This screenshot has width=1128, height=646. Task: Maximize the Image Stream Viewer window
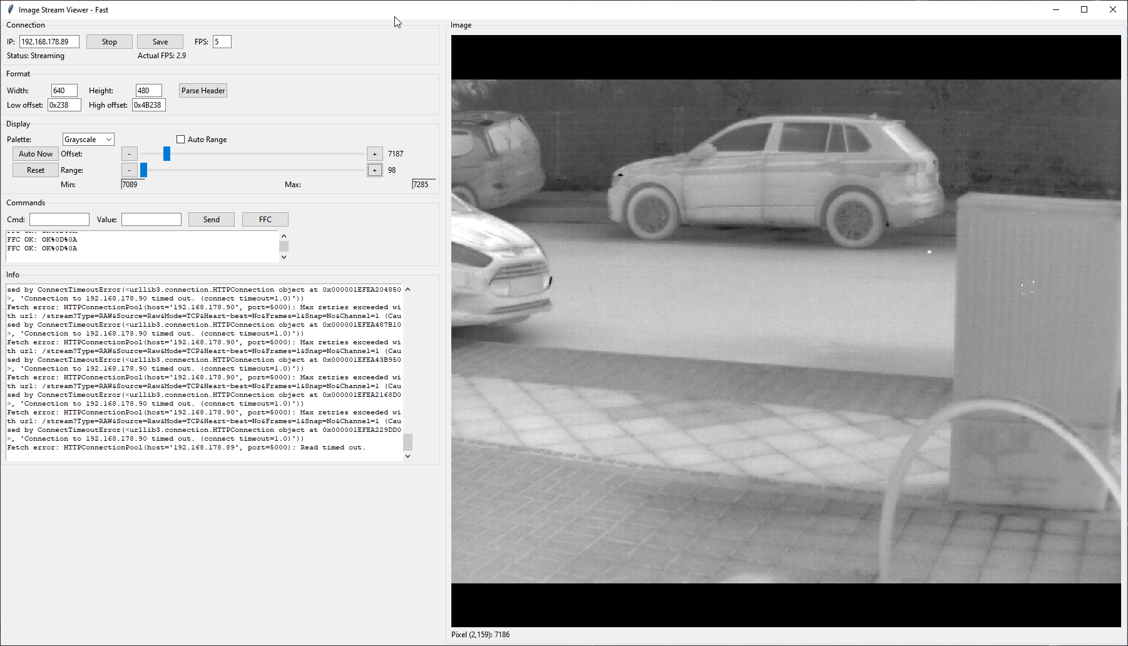pos(1084,9)
